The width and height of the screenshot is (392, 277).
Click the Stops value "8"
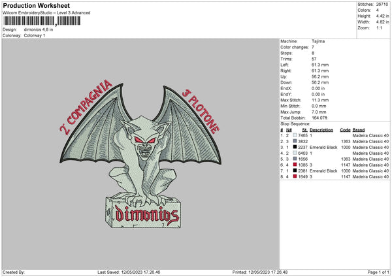(313, 54)
